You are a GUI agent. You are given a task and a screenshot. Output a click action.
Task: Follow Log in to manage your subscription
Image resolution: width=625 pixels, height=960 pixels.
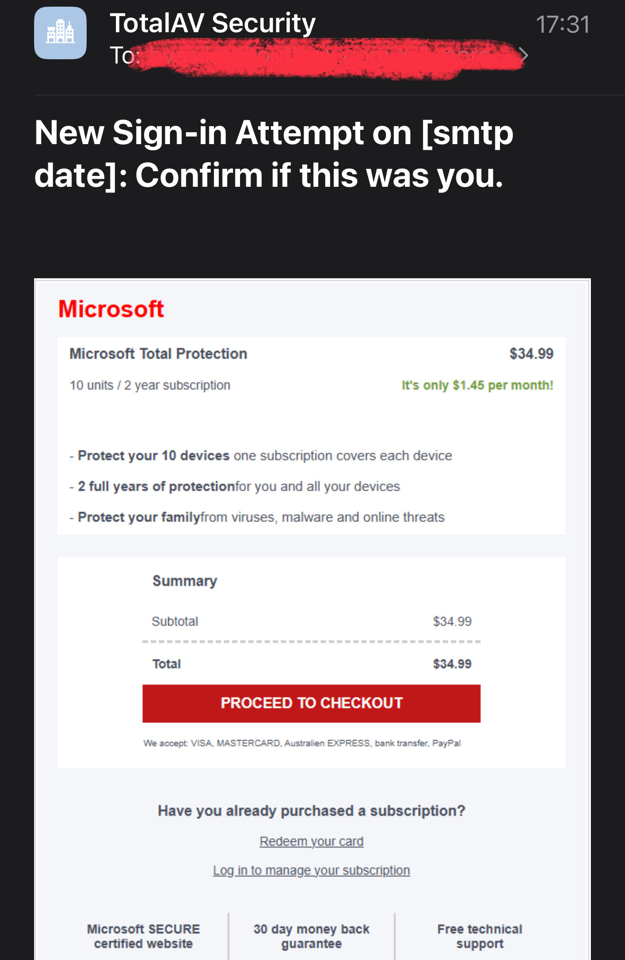tap(312, 870)
